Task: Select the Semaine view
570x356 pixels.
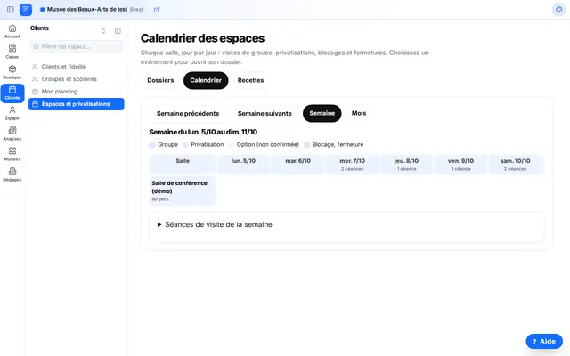Action: tap(322, 113)
